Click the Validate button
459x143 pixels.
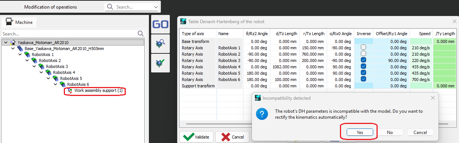pyautogui.click(x=196, y=137)
